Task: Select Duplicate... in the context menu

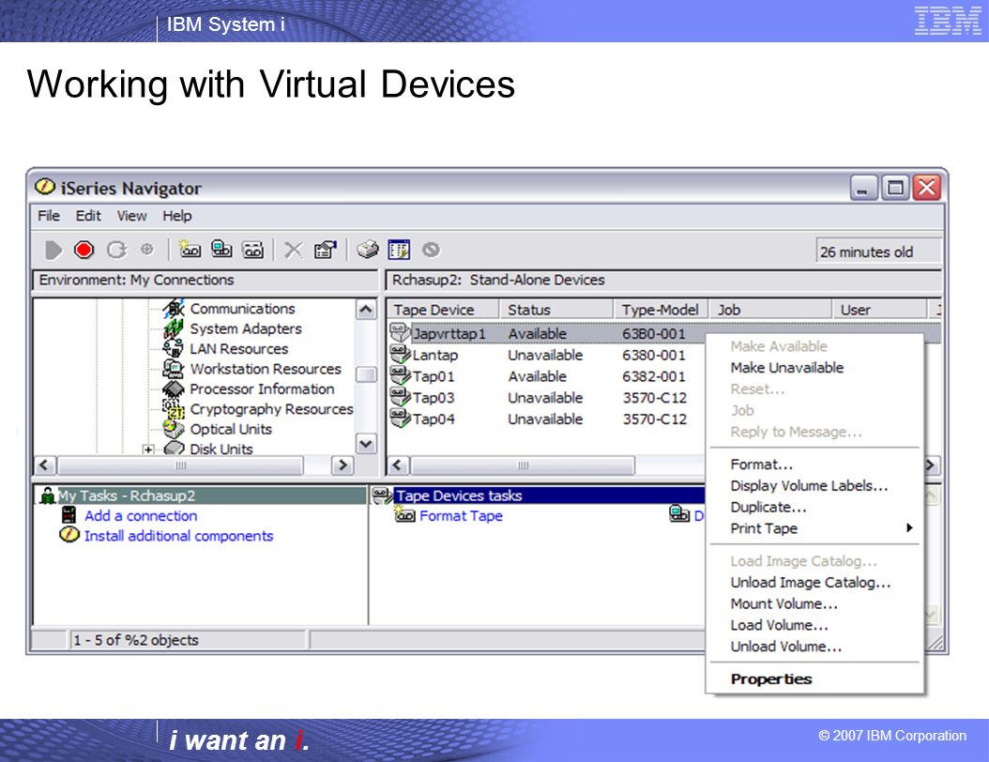Action: pos(768,507)
